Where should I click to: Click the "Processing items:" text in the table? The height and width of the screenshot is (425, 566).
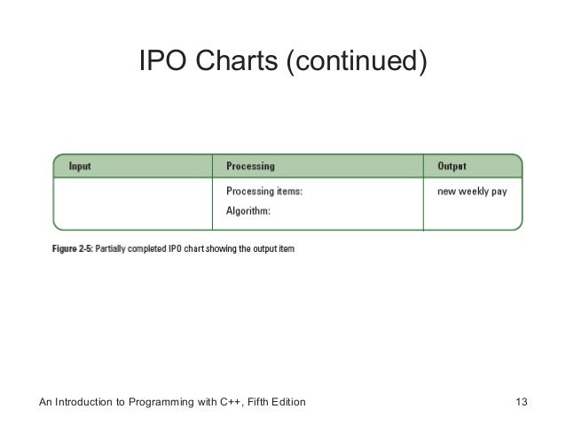coord(264,191)
